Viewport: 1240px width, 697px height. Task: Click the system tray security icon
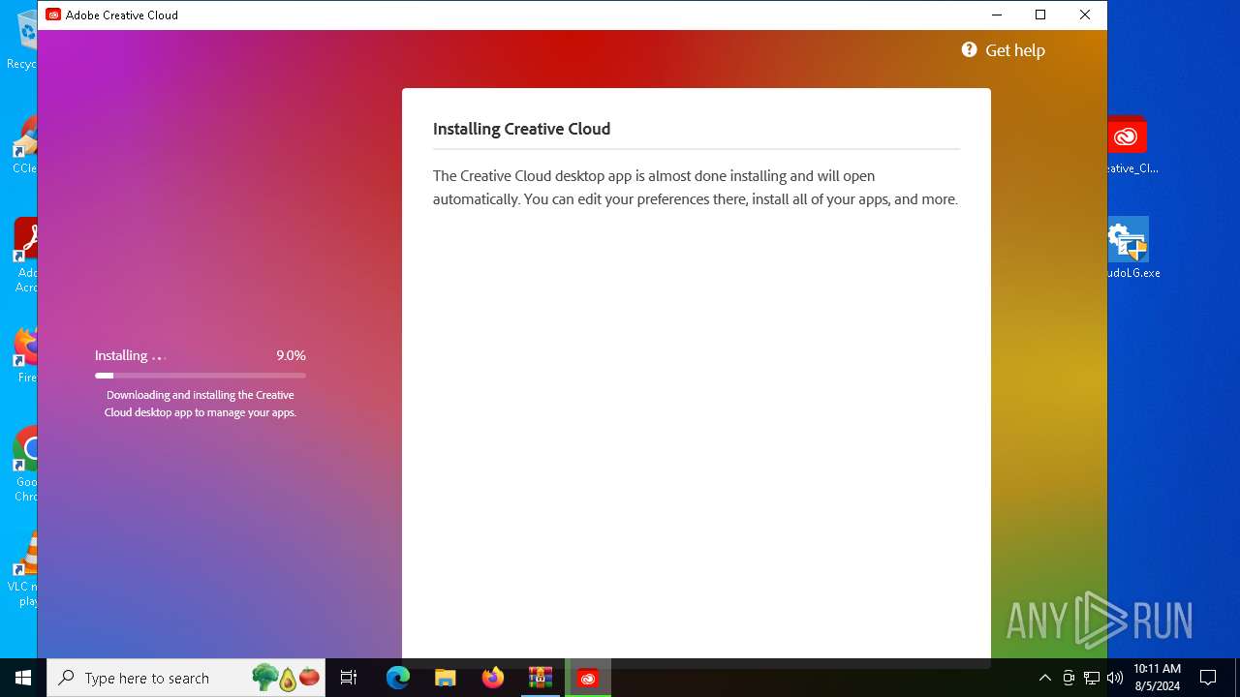1069,678
